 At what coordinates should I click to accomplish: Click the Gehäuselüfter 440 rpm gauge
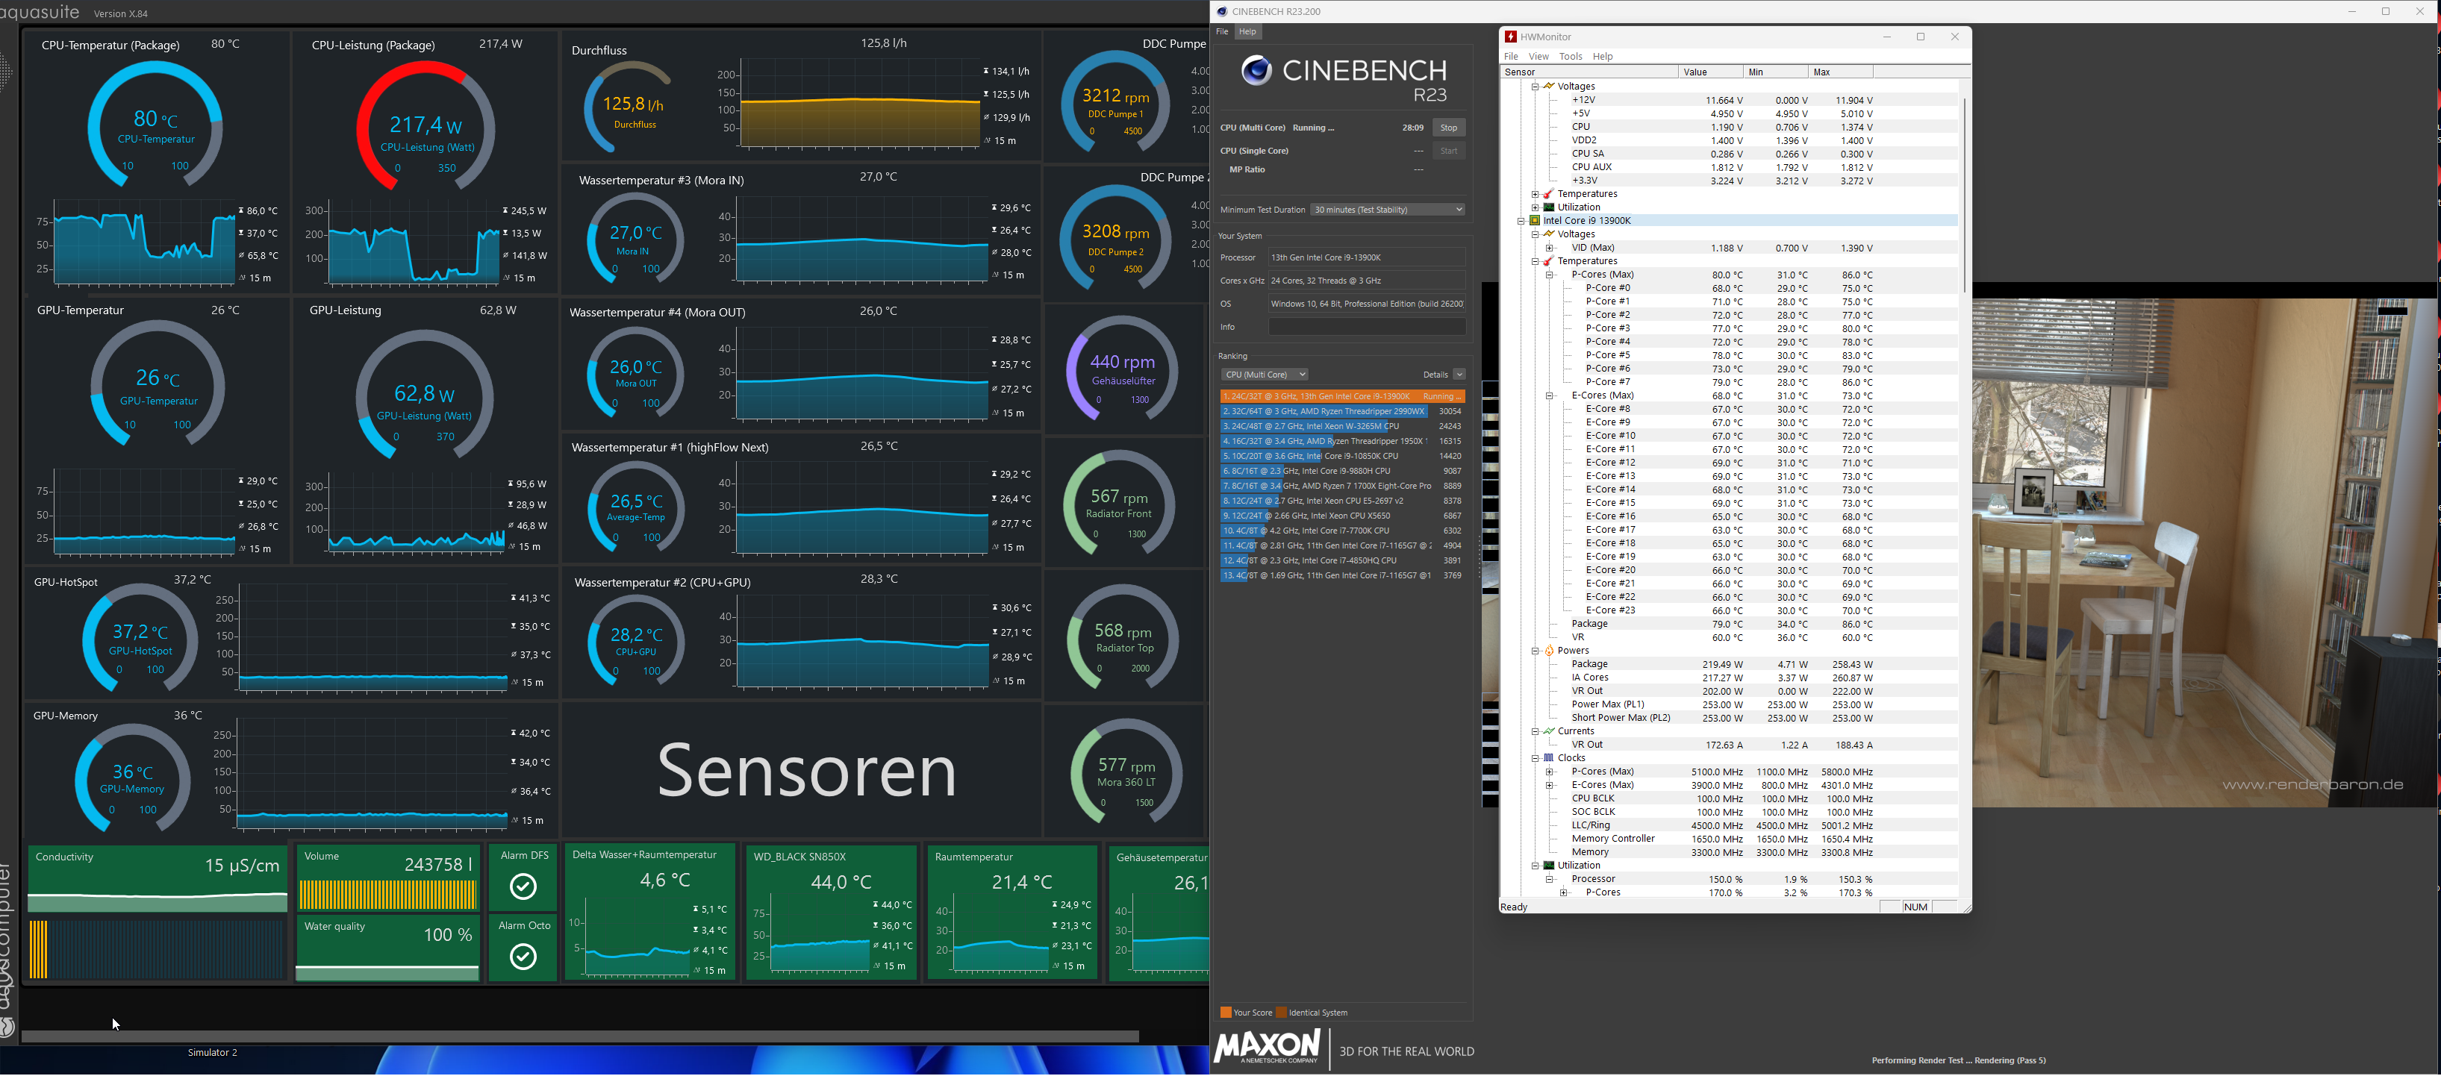pyautogui.click(x=1123, y=369)
